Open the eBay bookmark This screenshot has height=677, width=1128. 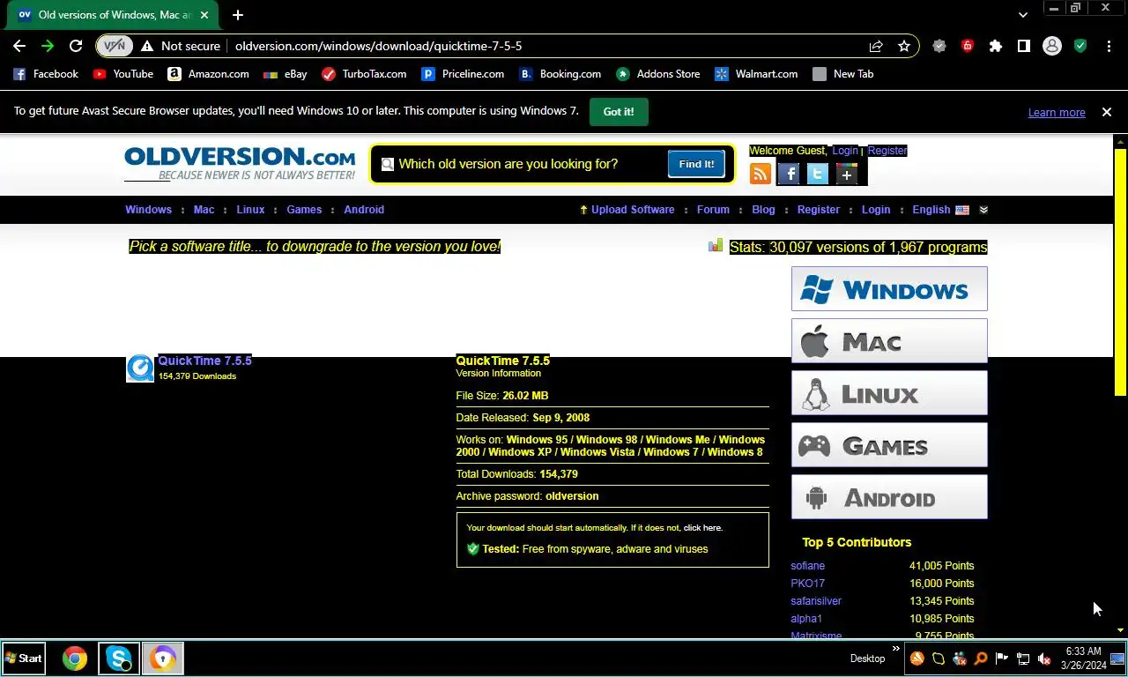[286, 74]
